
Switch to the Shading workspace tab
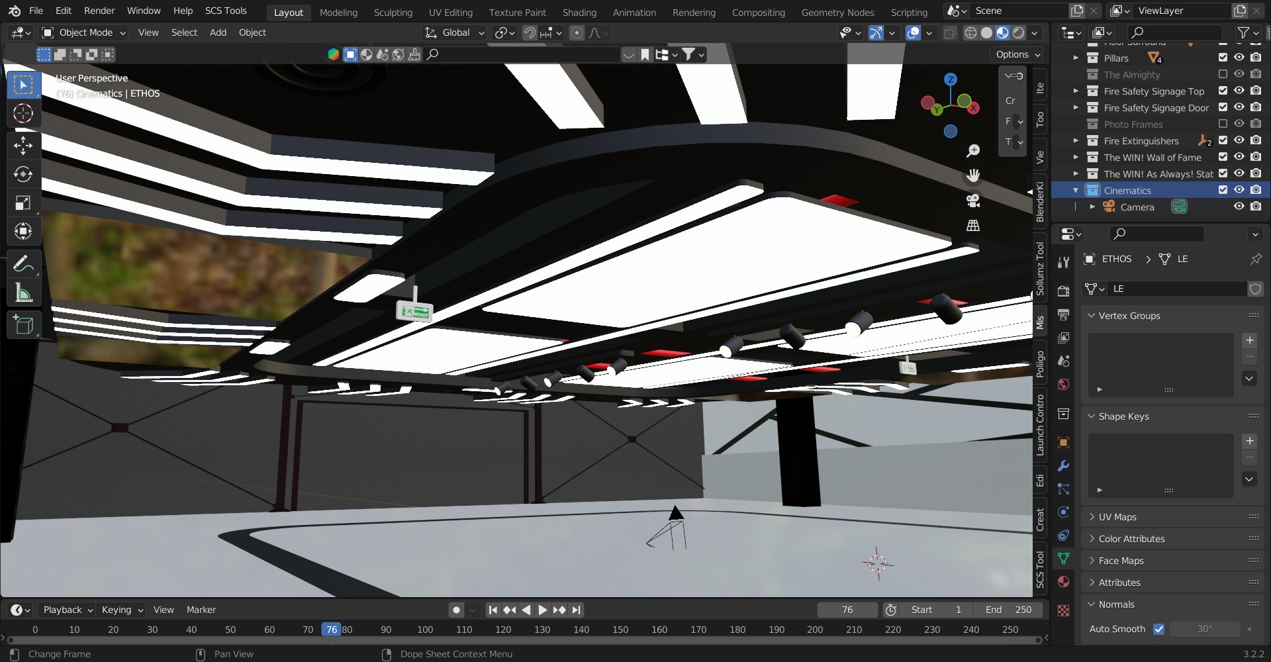(x=579, y=12)
